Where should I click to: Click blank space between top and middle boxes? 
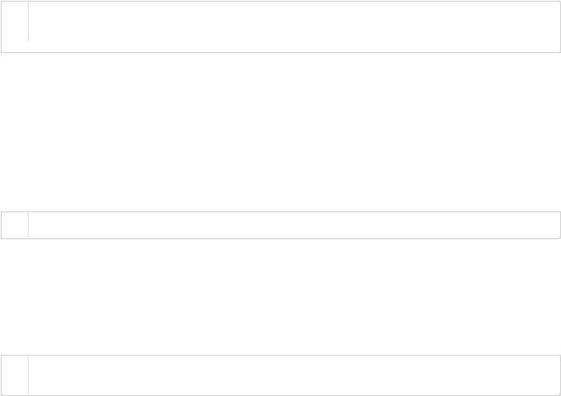click(x=281, y=132)
